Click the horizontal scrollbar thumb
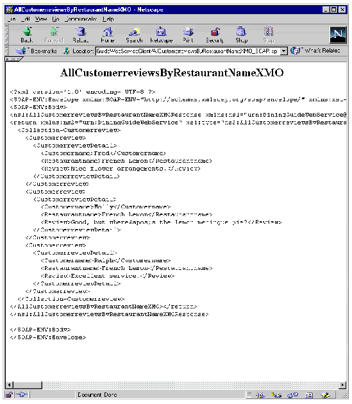The image size is (352, 404). (28, 385)
